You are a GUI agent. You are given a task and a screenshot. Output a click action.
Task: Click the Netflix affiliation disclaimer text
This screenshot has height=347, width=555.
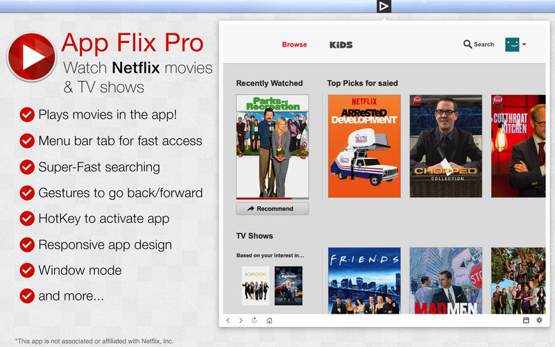[x=94, y=341]
